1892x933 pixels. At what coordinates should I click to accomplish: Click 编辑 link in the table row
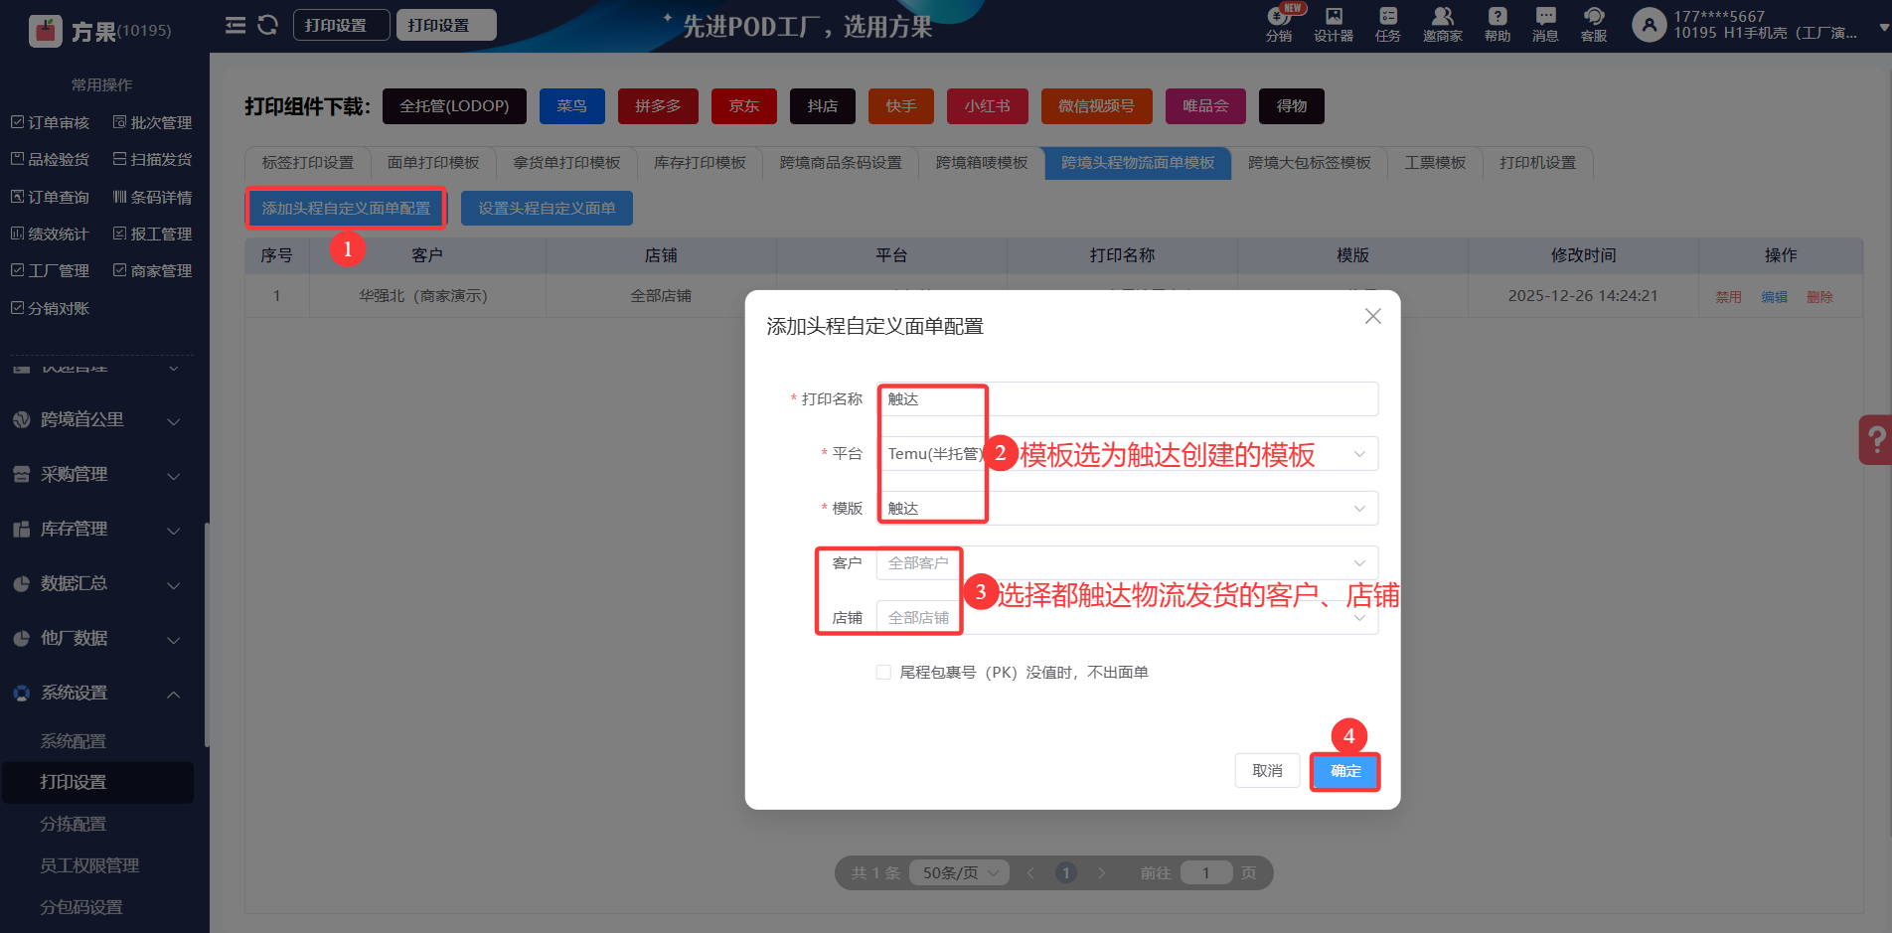[1774, 297]
